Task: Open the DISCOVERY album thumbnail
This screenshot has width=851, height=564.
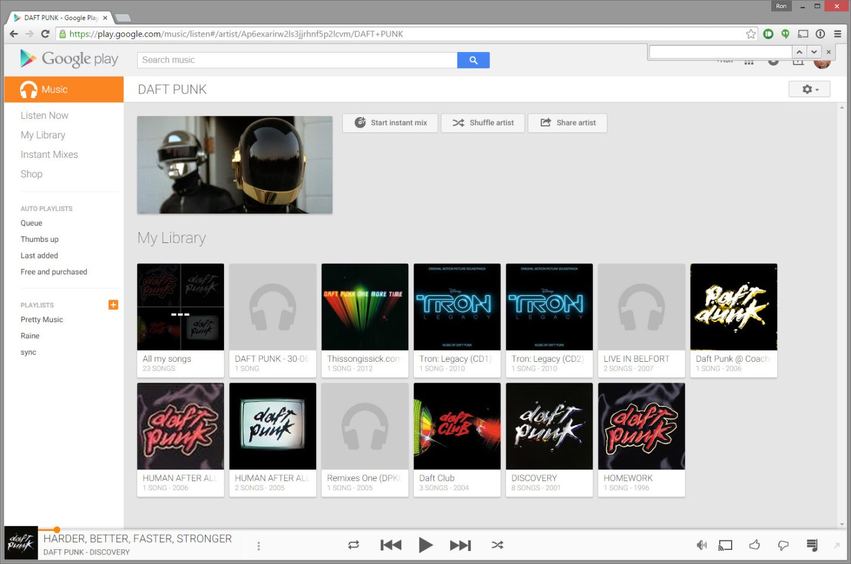Action: (x=549, y=426)
